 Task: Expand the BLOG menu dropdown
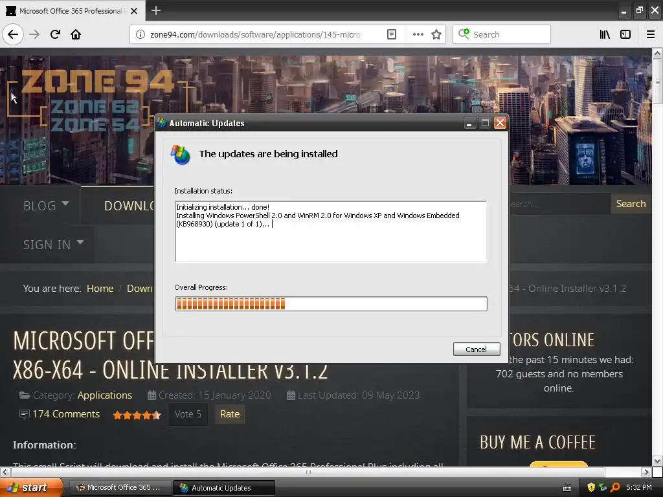pyautogui.click(x=46, y=206)
